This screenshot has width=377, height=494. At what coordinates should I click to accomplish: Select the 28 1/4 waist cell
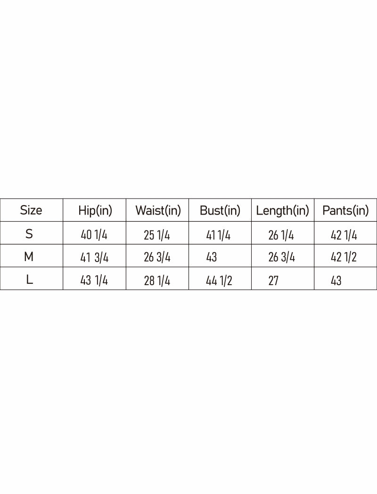(x=157, y=281)
